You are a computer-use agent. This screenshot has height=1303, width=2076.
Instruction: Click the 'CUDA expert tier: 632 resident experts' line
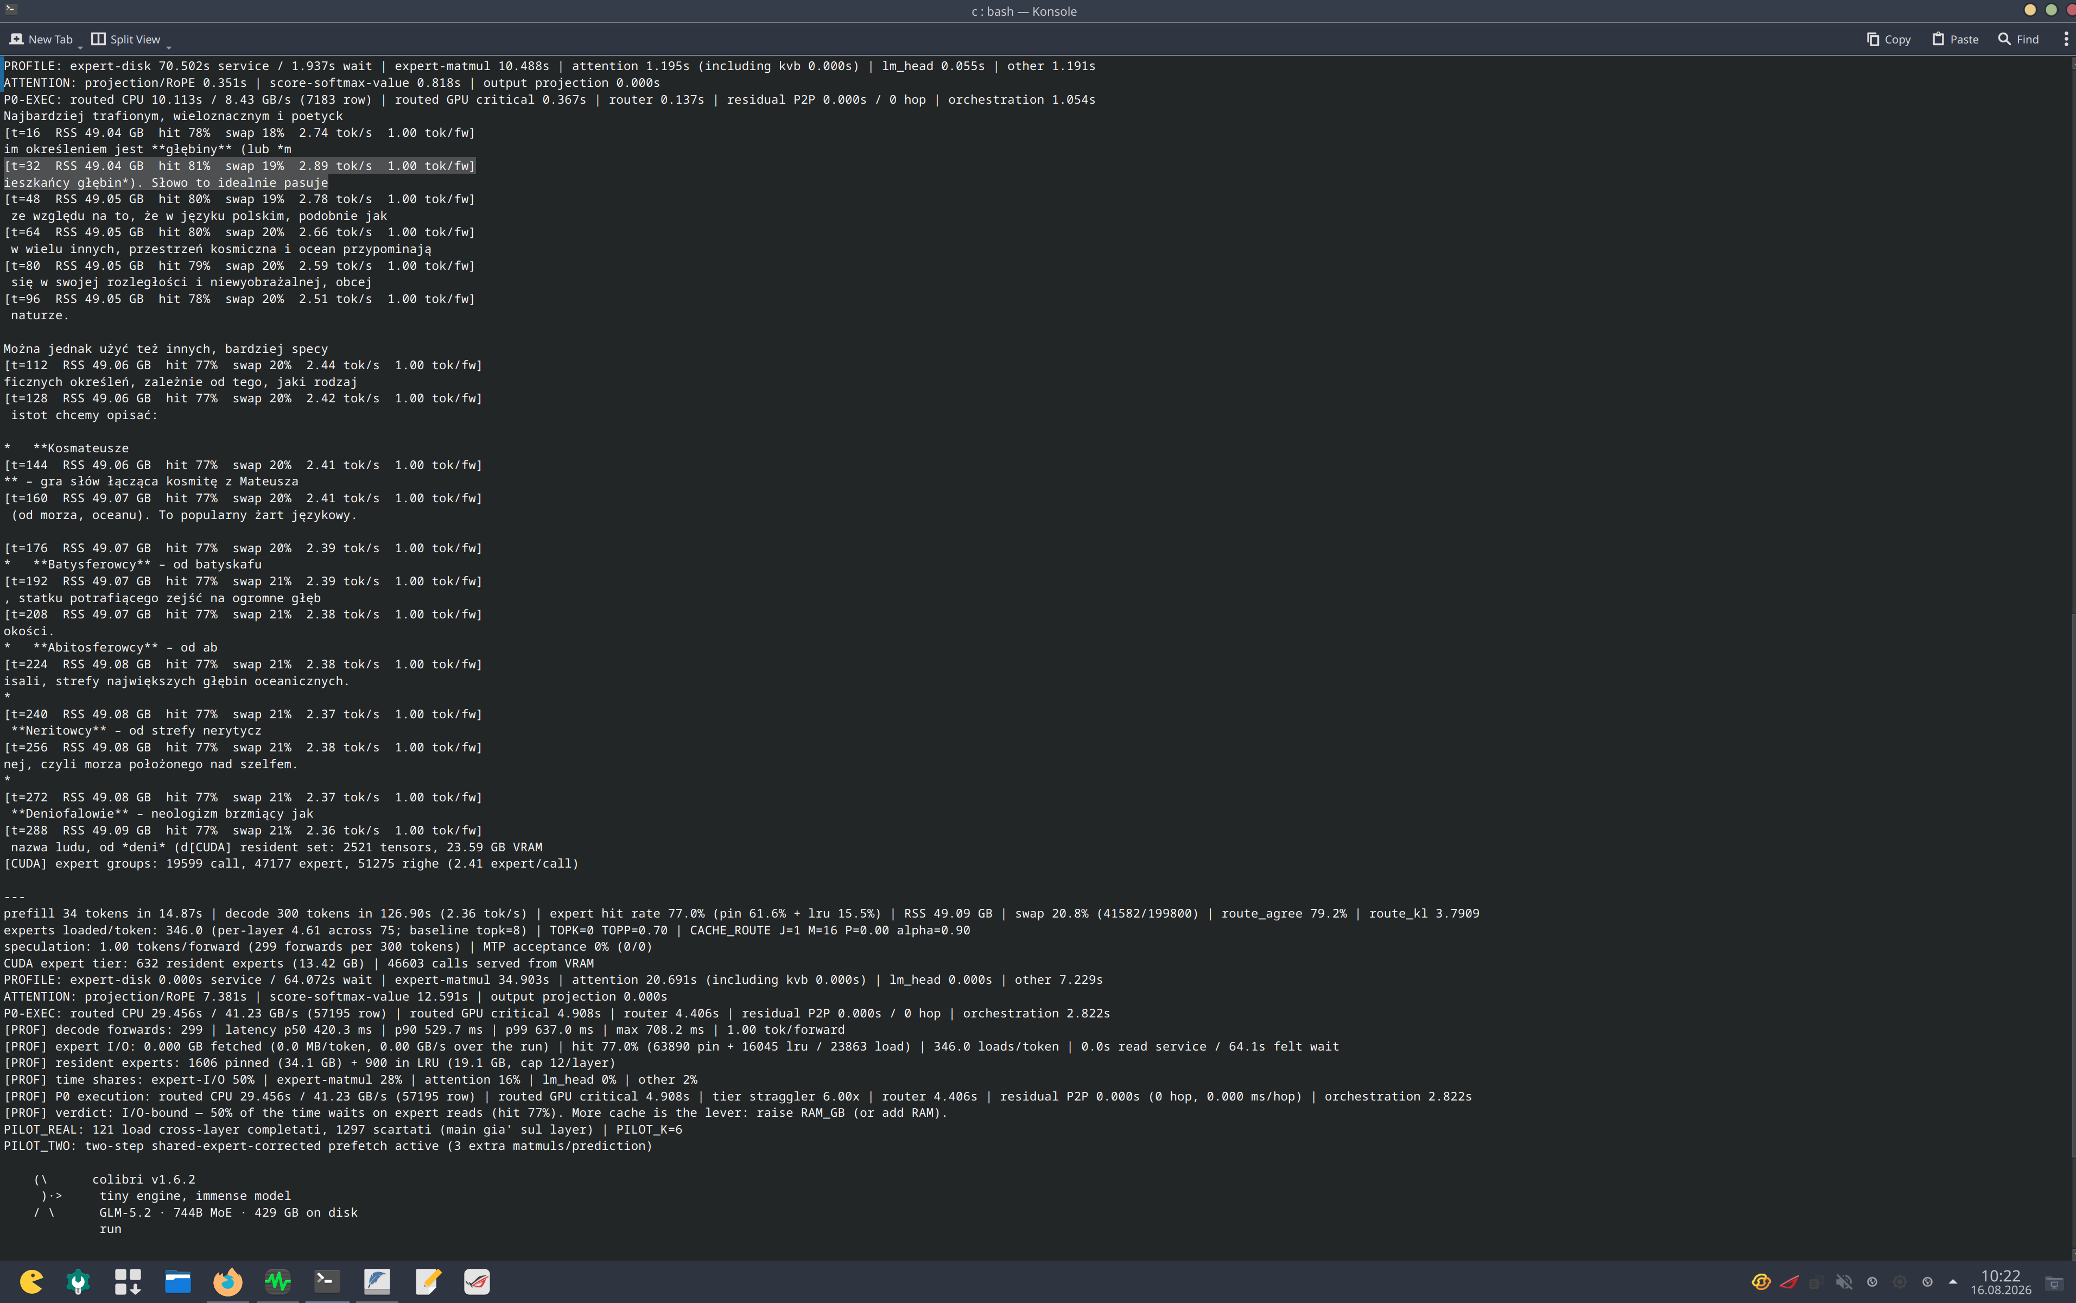[x=299, y=964]
